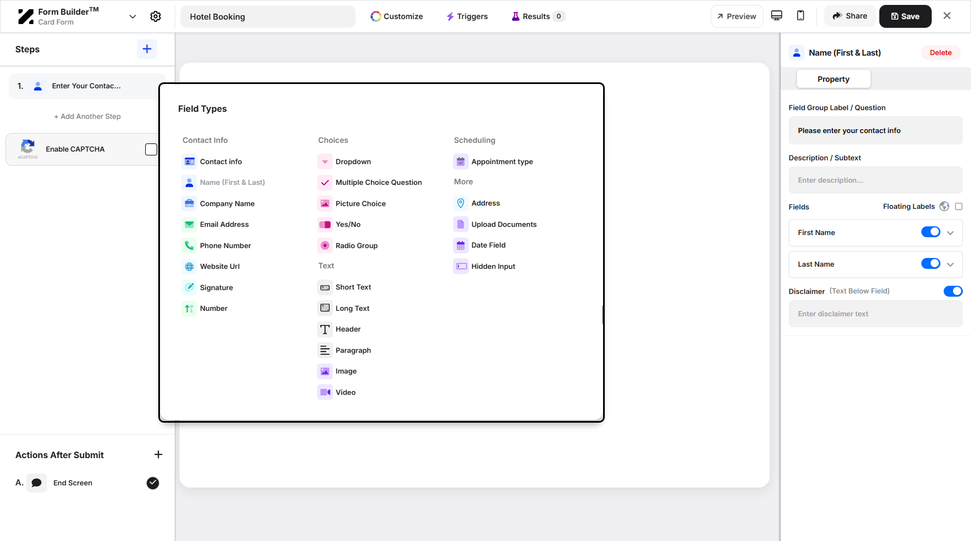This screenshot has width=971, height=541.
Task: Click Add Another Step link
Action: pos(87,116)
